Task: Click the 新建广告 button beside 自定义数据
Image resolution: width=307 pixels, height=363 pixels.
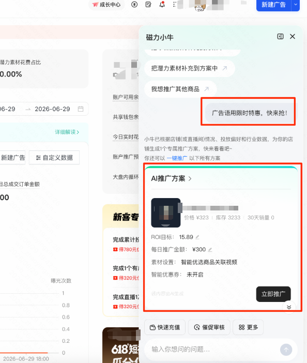Action: pos(12,158)
